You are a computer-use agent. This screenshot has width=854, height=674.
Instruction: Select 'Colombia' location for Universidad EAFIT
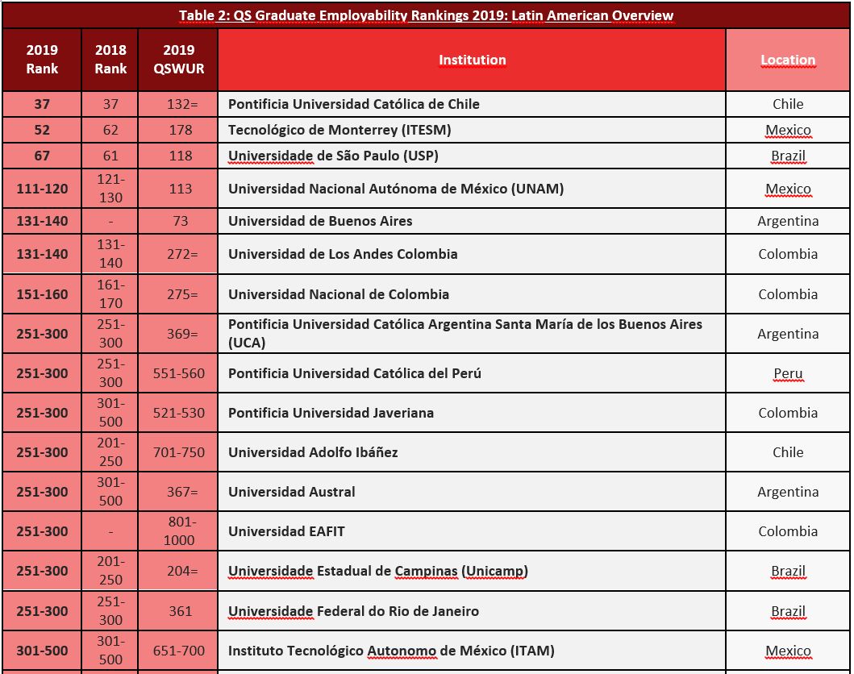788,530
